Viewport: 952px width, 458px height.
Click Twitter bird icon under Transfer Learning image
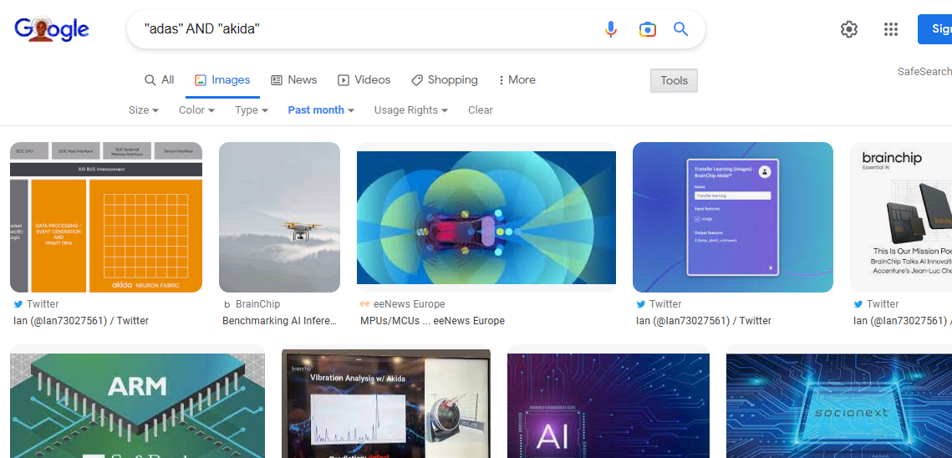[x=640, y=303]
